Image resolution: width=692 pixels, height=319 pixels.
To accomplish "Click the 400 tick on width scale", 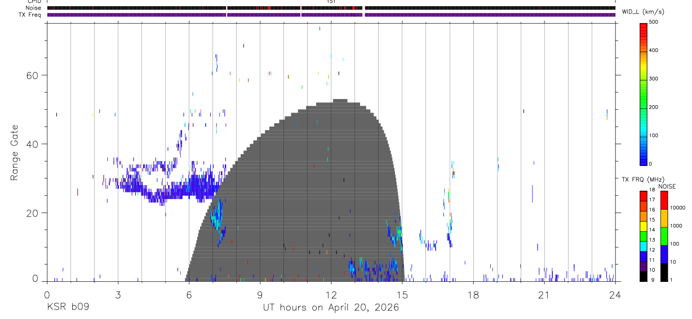I will (x=654, y=51).
